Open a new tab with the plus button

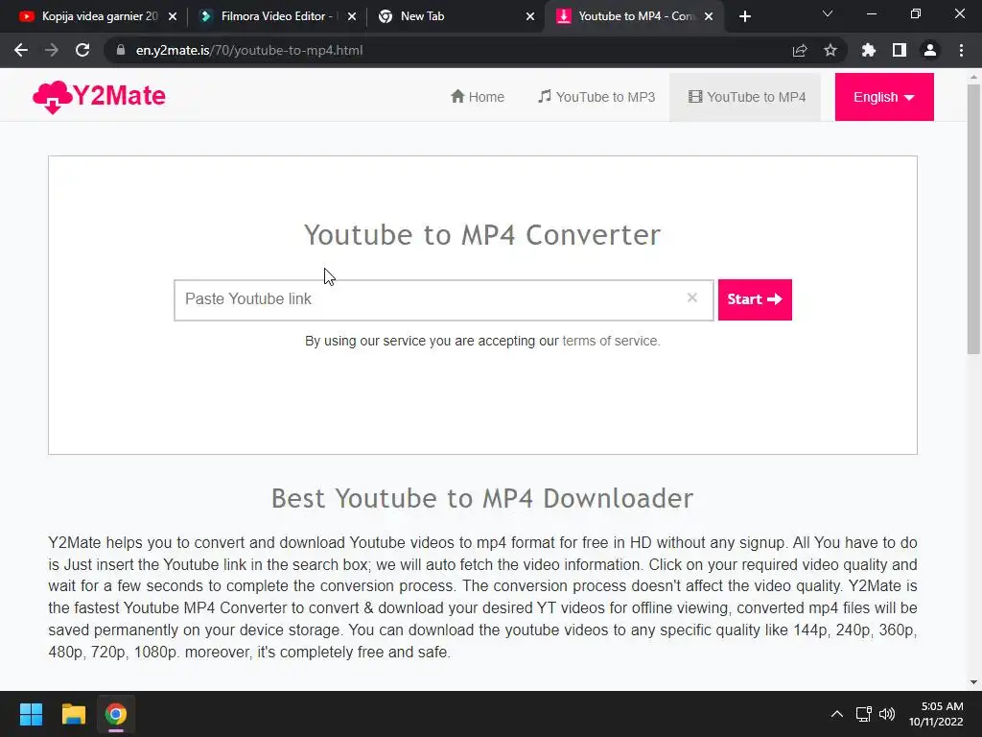point(744,16)
